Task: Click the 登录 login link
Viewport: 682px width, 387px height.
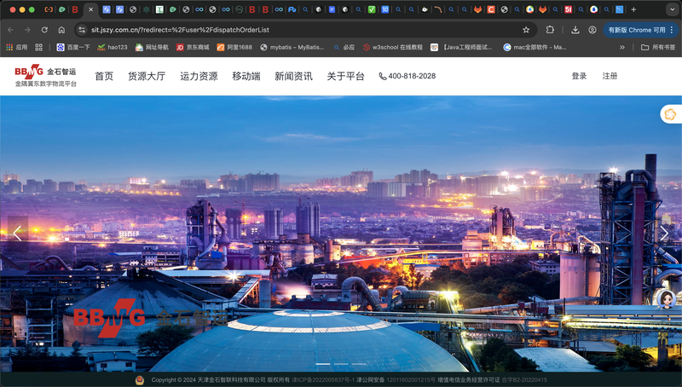Action: [579, 76]
